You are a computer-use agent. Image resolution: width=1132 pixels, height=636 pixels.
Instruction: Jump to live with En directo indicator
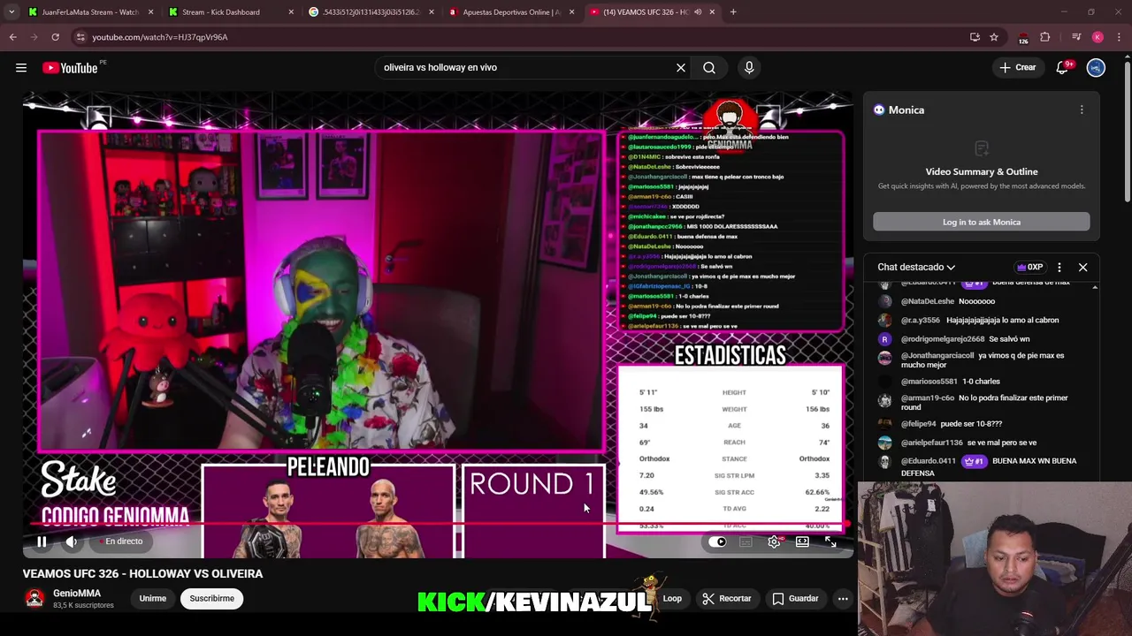[x=121, y=541]
